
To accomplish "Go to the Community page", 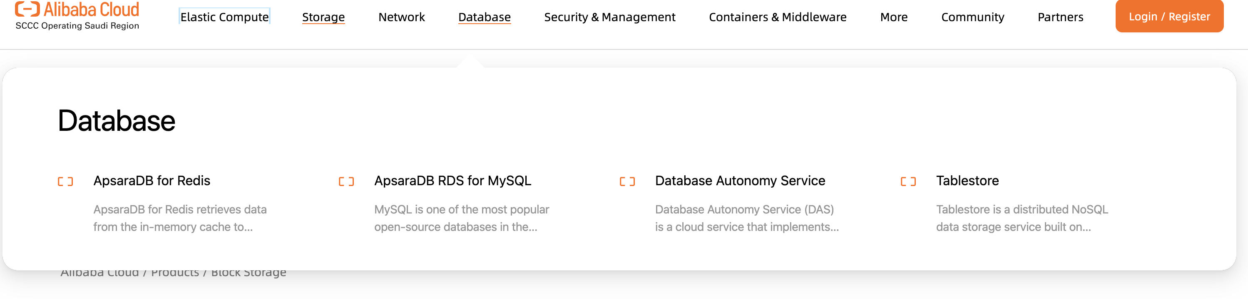I will tap(972, 17).
